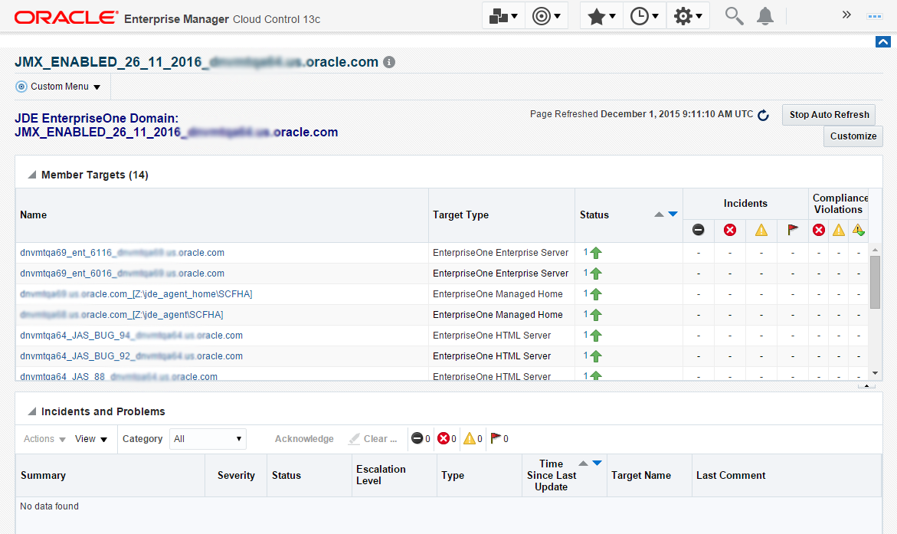Viewport: 897px width, 534px height.
Task: Click the table scroll up arrow
Action: (x=875, y=250)
